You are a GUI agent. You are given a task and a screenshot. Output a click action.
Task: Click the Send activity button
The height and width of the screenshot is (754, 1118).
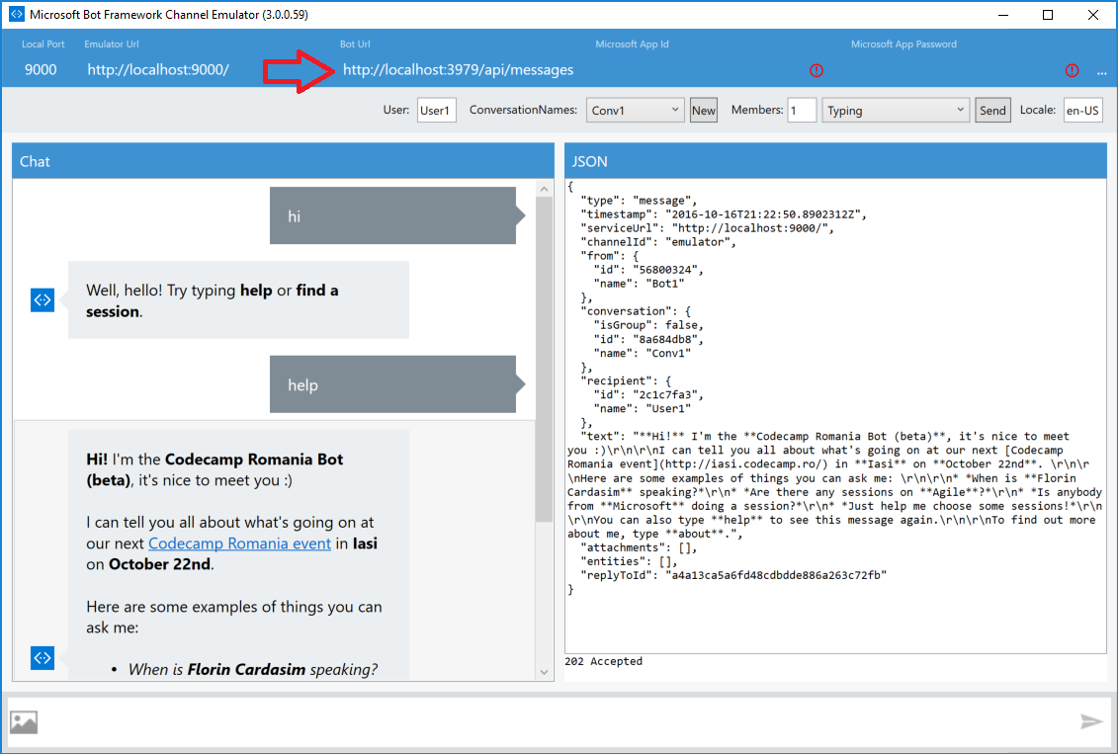992,111
